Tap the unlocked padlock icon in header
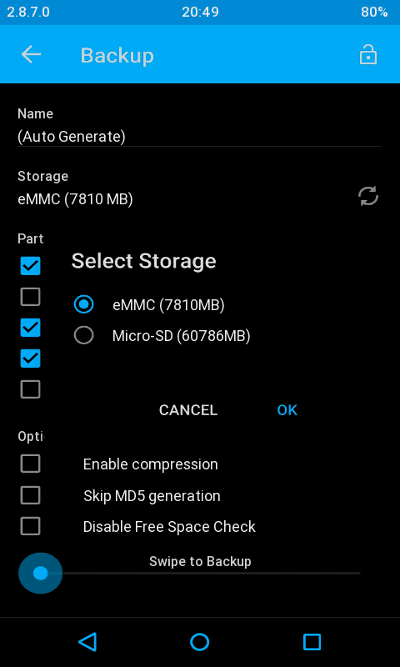The image size is (400, 667). [368, 55]
